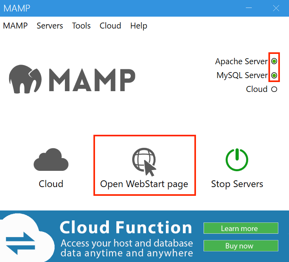
Task: Click the 'Stop Servers' label
Action: point(237,184)
